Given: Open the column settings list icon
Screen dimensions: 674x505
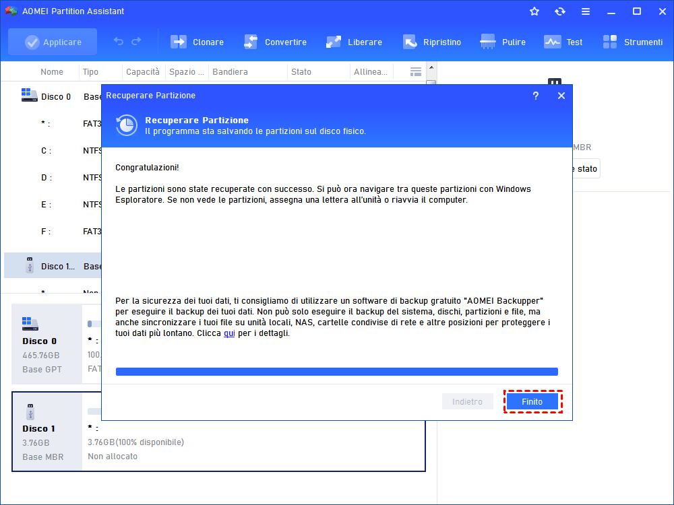Looking at the screenshot, I should tap(416, 72).
